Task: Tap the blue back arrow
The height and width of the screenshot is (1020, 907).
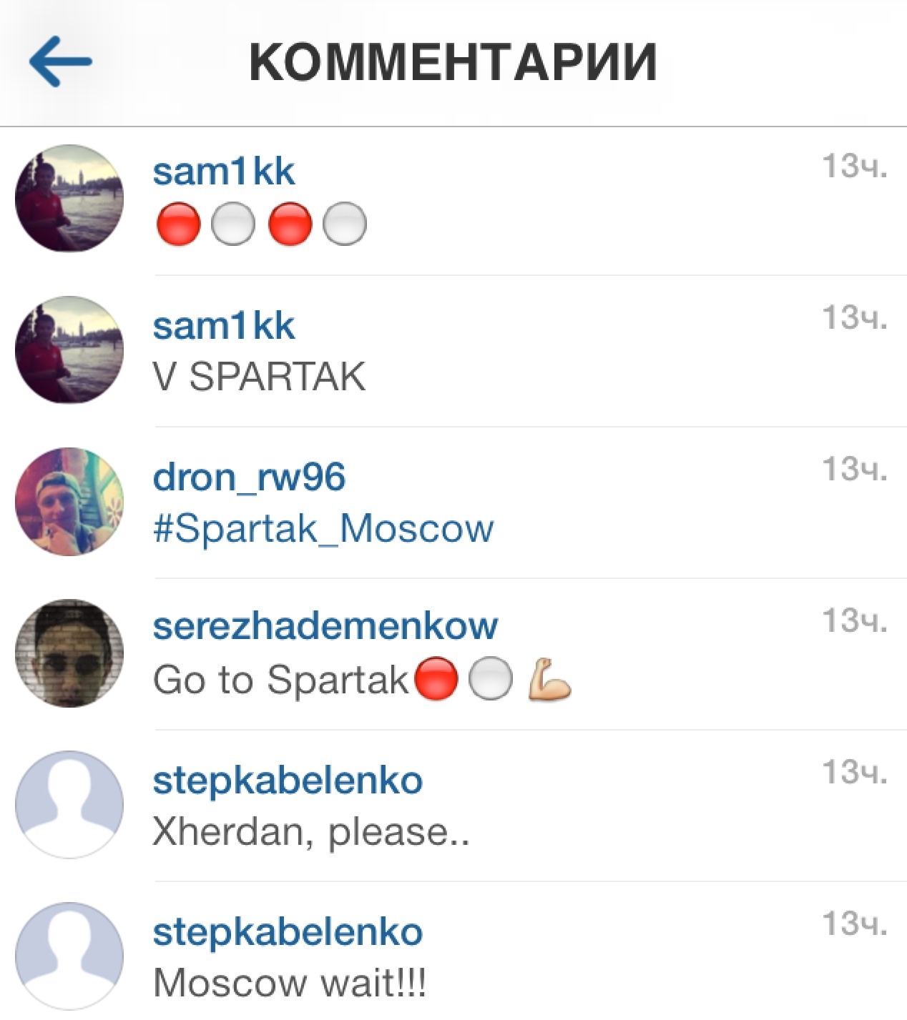Action: 61,61
